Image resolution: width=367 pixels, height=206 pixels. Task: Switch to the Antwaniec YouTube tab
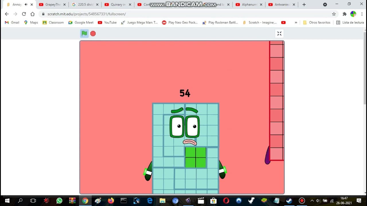pos(282,5)
